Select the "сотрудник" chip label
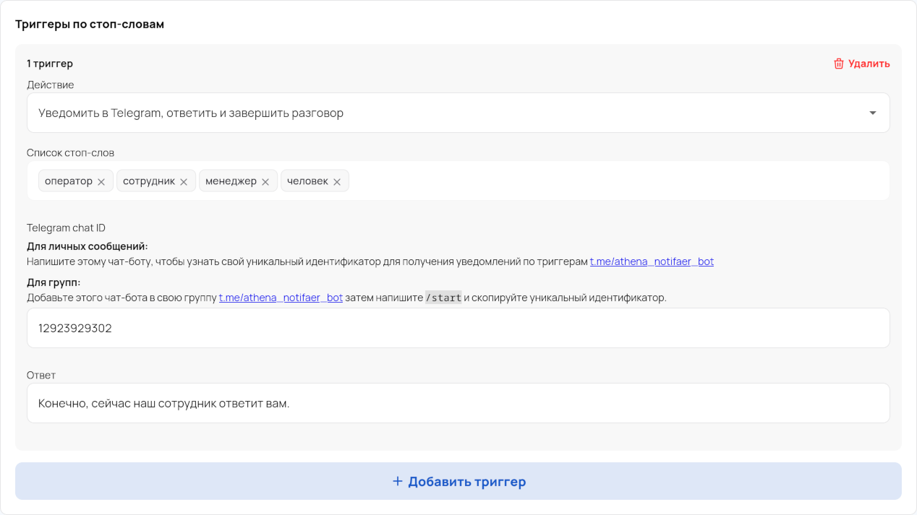 click(x=149, y=181)
